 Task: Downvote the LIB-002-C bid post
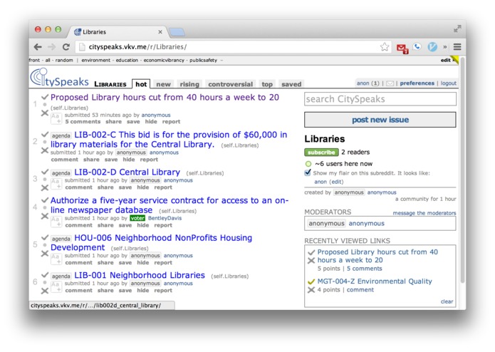(x=45, y=150)
